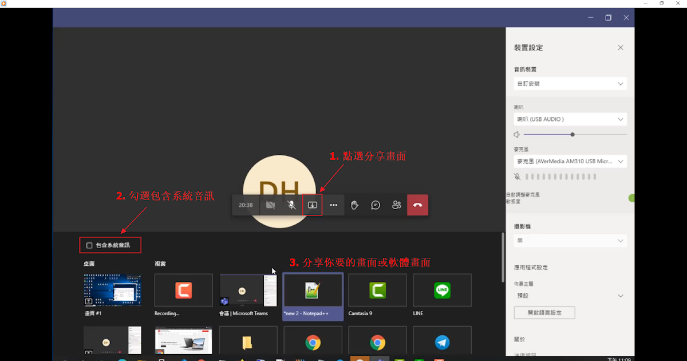Select the 畫面 #1 desktop thumbnail

click(112, 290)
